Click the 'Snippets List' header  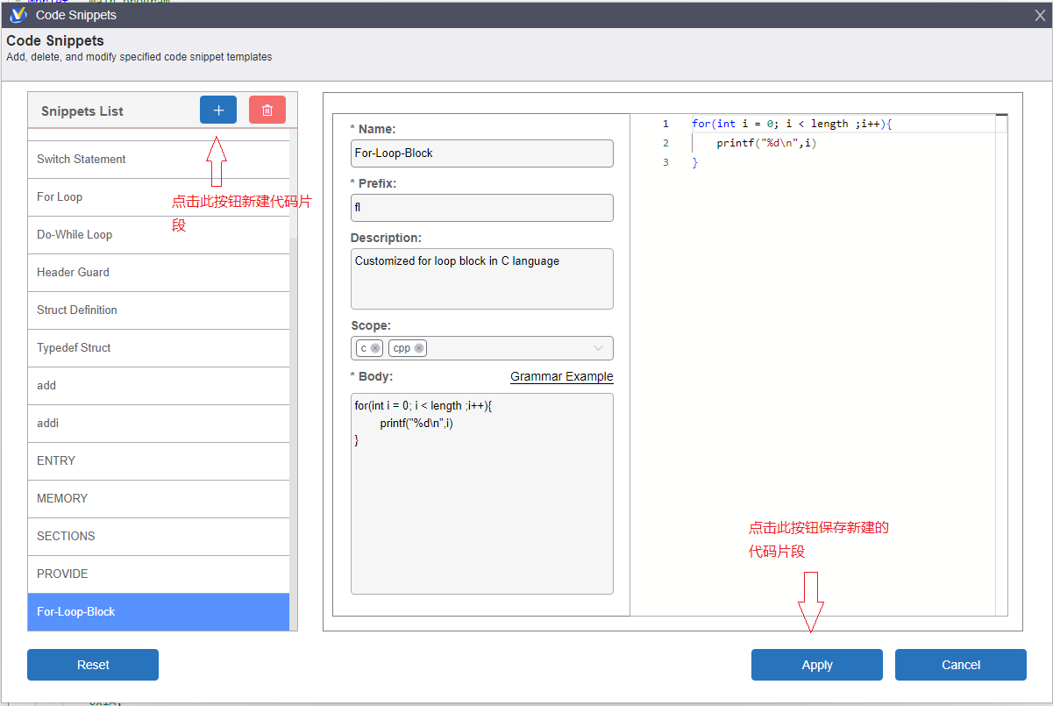(82, 111)
